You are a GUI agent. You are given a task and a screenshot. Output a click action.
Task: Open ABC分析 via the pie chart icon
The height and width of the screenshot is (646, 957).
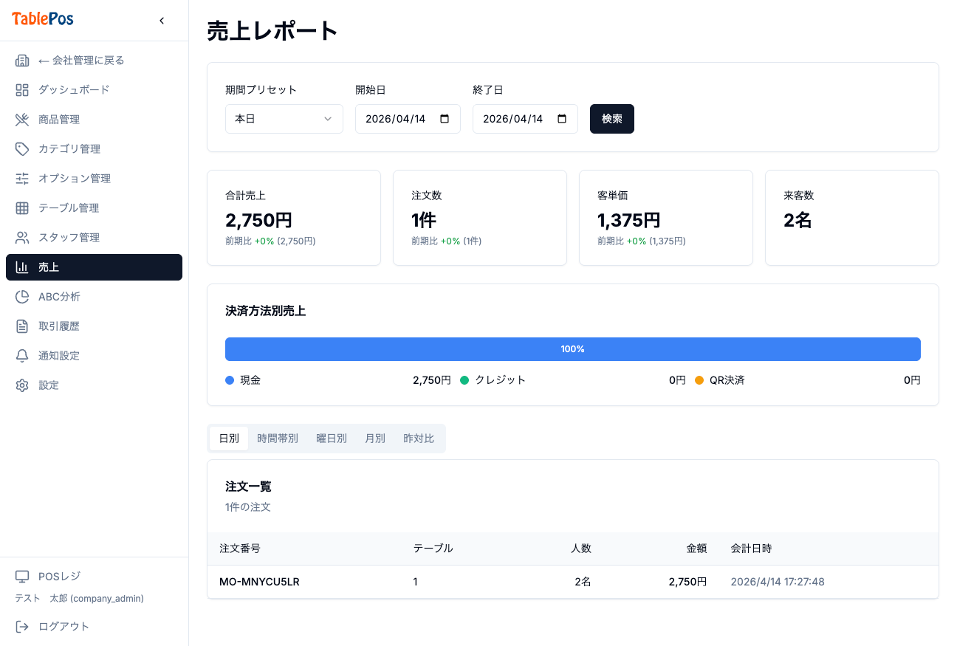click(22, 297)
